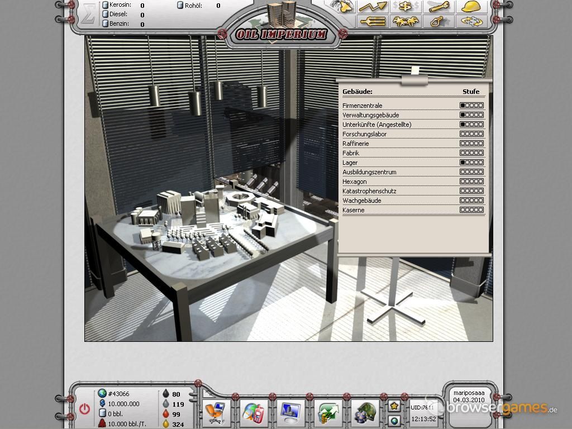Click the Kerosin barrel icon
The image size is (572, 429).
105,5
